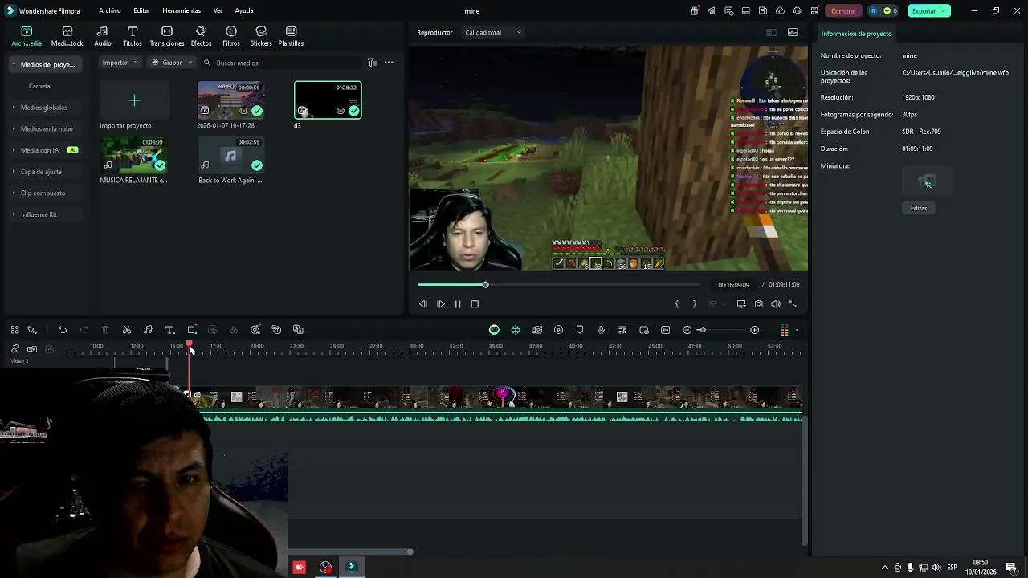The width and height of the screenshot is (1028, 578).
Task: Click the Editar thumbnail button
Action: 919,208
